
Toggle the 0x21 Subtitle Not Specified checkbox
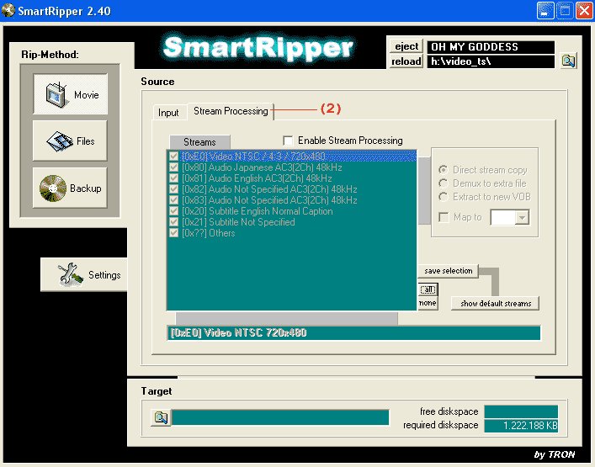174,221
